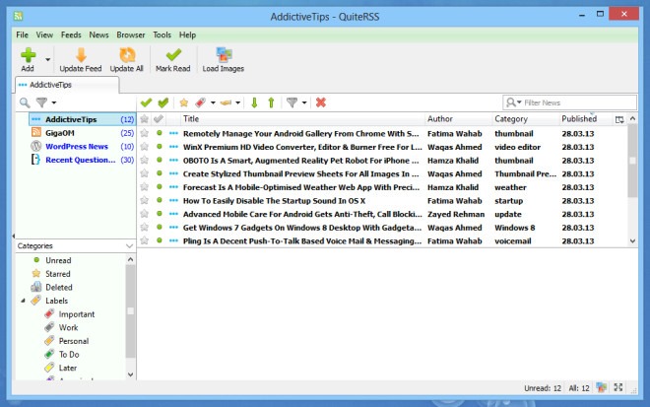Click the star news toolbar icon
Viewport: 650px width, 407px height.
pyautogui.click(x=183, y=102)
